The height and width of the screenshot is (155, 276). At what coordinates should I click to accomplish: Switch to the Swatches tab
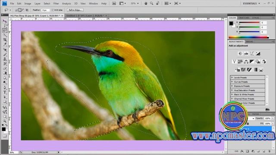244,18
